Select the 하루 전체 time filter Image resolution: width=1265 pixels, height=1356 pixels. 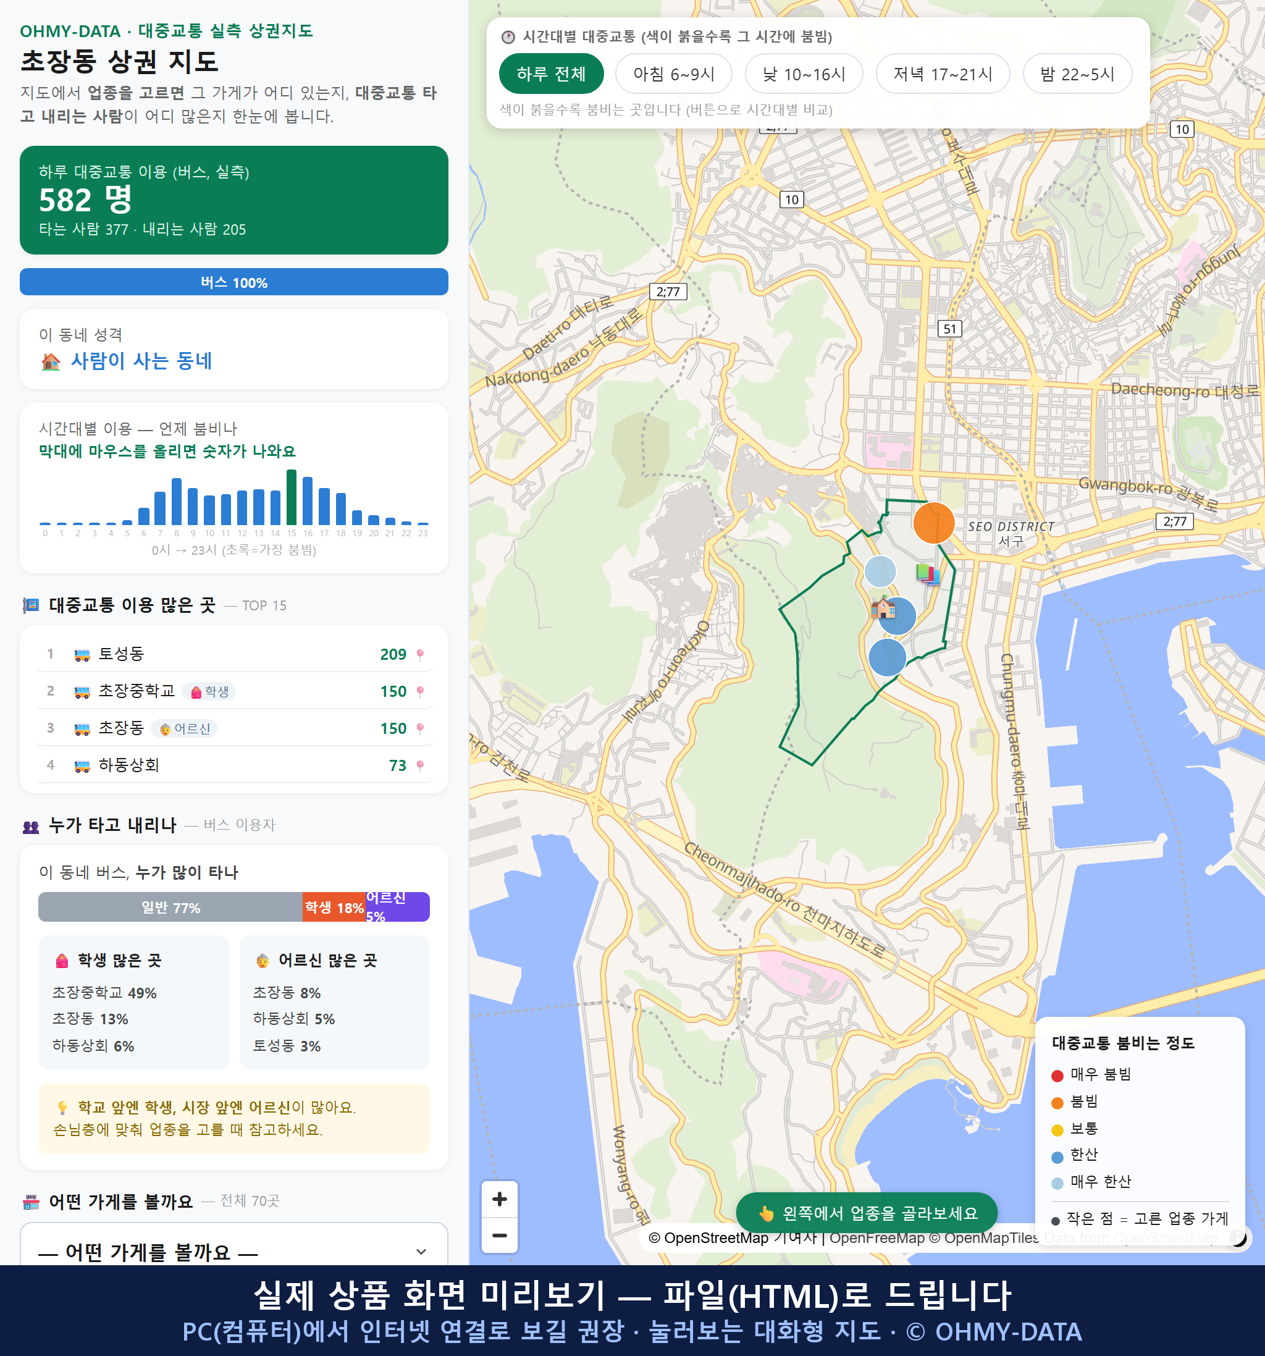551,74
